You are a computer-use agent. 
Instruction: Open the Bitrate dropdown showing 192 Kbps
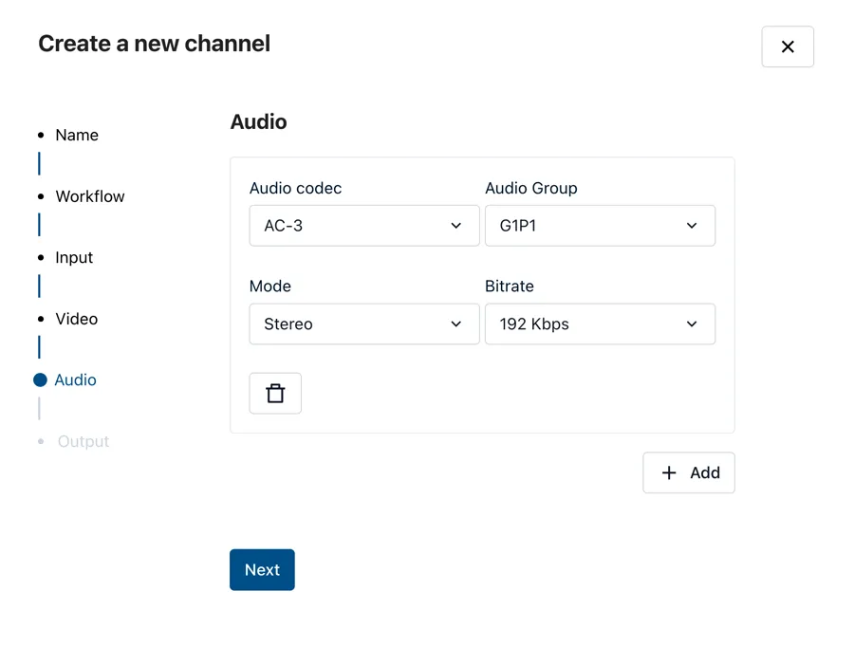pyautogui.click(x=600, y=324)
